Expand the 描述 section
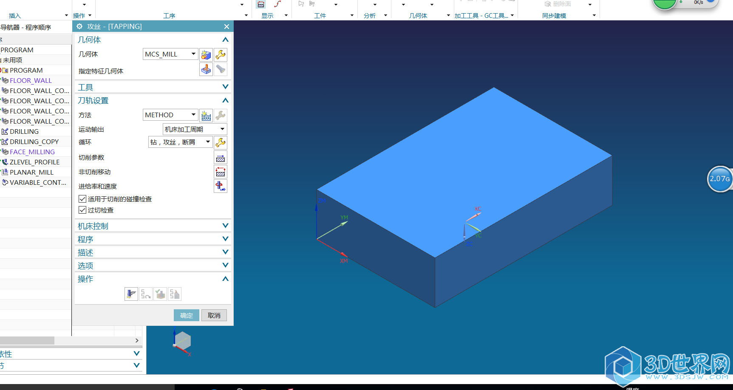Viewport: 733px width, 390px height. tap(225, 252)
